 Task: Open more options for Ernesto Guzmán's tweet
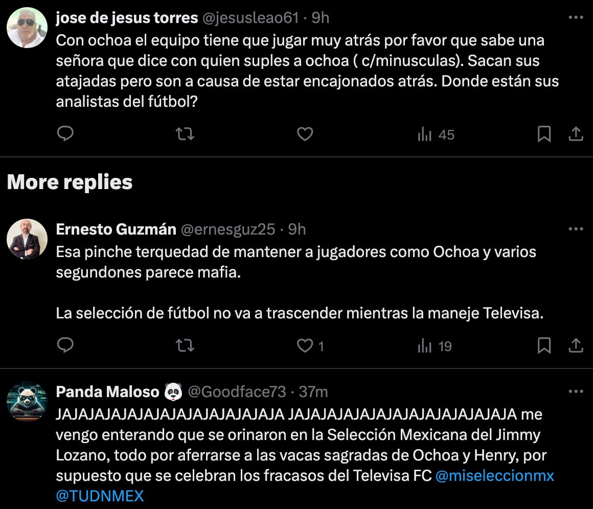click(x=576, y=229)
